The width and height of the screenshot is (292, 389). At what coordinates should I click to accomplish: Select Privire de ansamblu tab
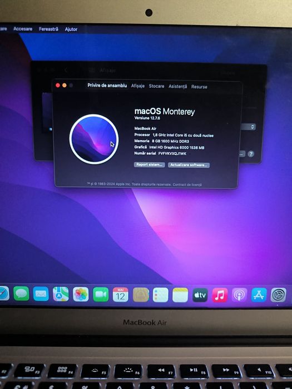click(107, 86)
